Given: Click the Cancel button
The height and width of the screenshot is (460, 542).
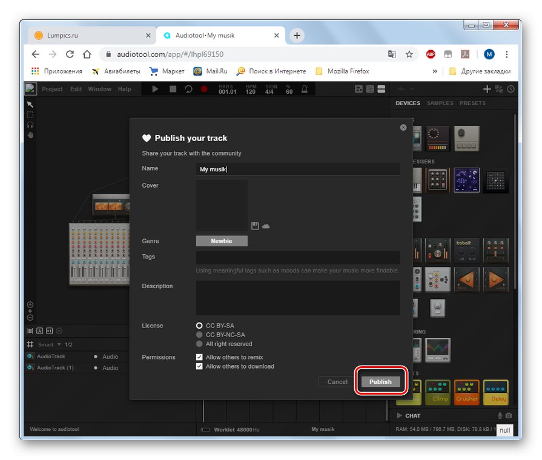Looking at the screenshot, I should tap(337, 381).
